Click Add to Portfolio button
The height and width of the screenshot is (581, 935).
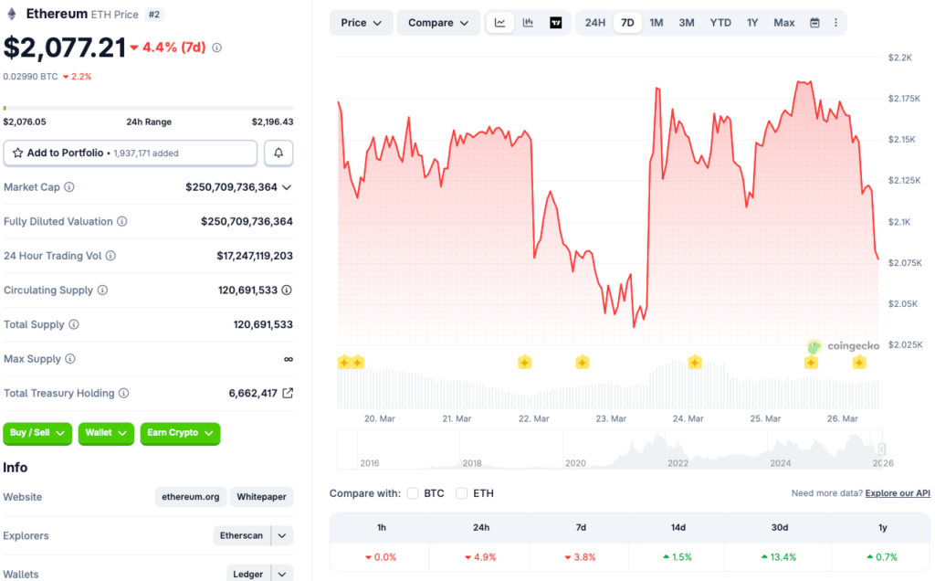[130, 153]
